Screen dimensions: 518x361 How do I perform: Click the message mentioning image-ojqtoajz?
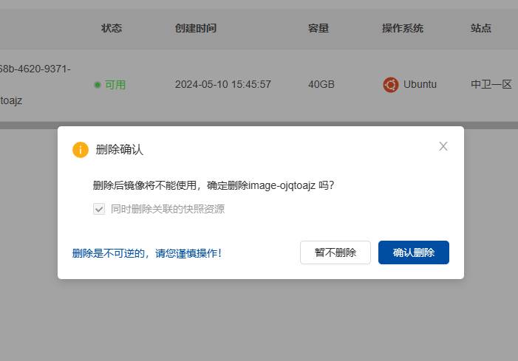tap(214, 185)
